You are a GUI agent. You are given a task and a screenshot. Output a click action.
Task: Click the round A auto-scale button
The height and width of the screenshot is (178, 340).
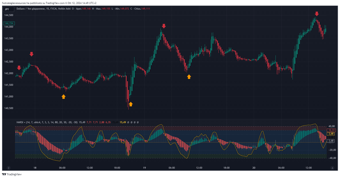tap(332, 168)
